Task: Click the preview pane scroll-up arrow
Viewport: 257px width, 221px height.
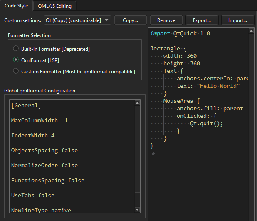Action: pyautogui.click(x=250, y=32)
